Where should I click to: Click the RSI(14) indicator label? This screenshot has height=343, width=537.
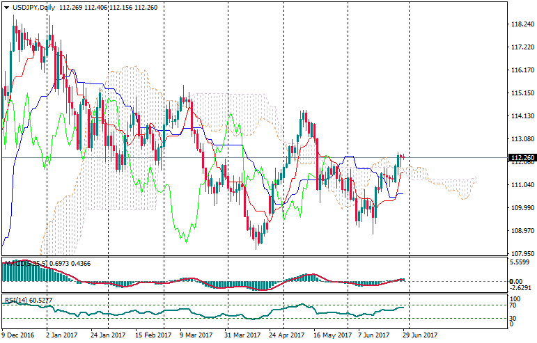coord(16,300)
